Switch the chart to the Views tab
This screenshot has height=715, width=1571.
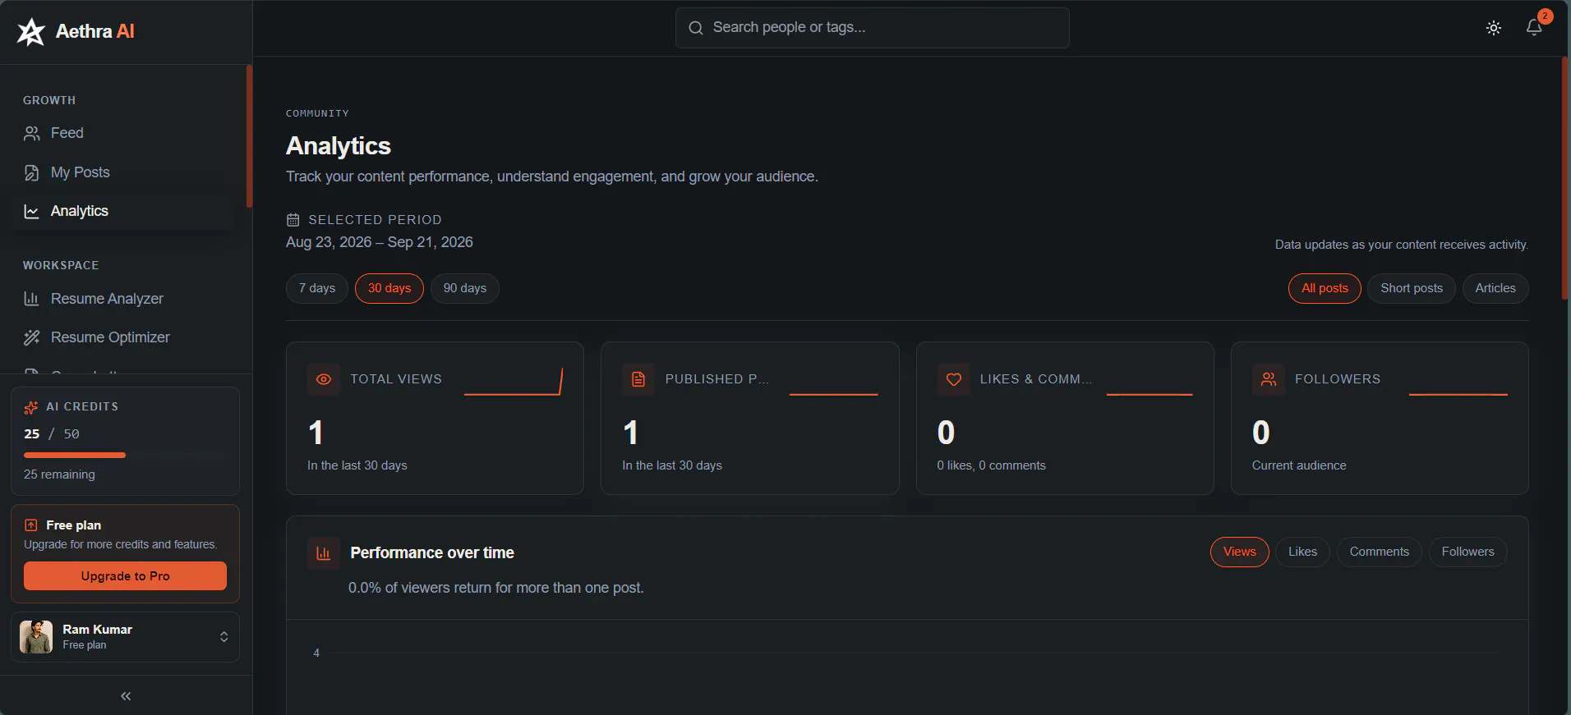(x=1240, y=552)
